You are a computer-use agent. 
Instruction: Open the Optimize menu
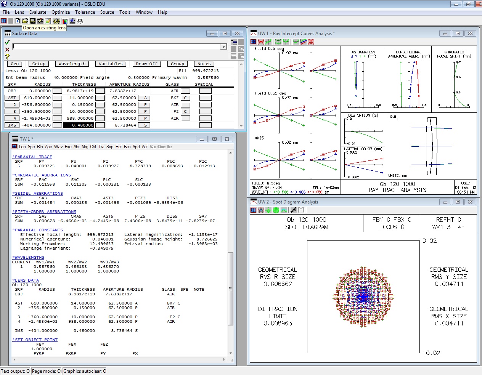pos(61,12)
